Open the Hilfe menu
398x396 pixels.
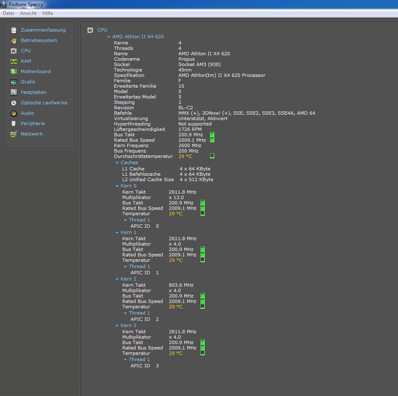48,13
